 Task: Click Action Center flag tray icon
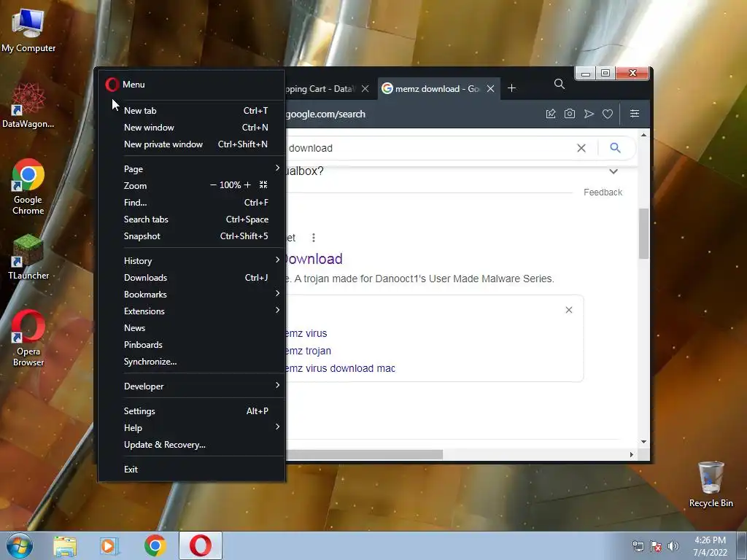(656, 546)
